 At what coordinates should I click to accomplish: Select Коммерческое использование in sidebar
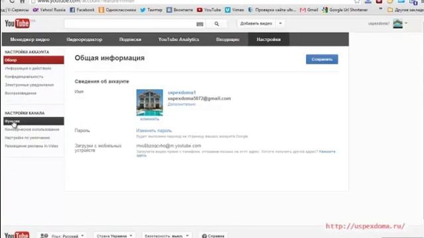[32, 130]
